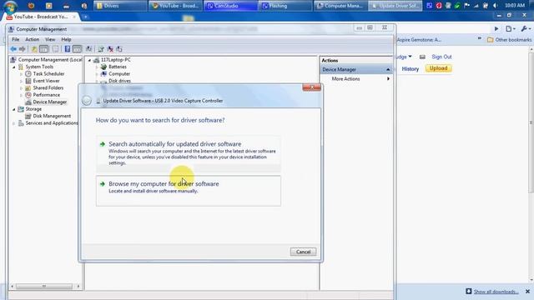Select Computer in device list

pos(119,74)
